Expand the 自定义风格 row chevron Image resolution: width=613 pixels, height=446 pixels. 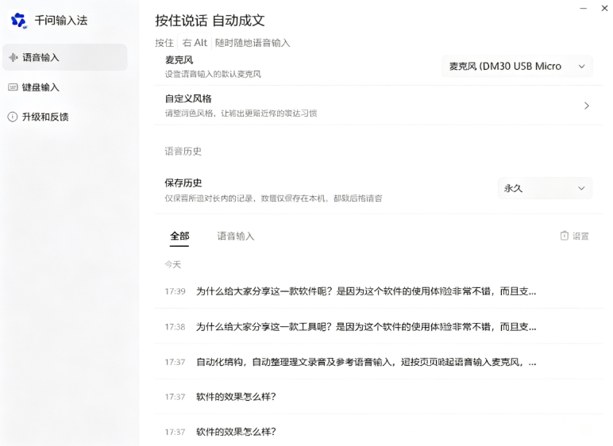click(x=587, y=106)
